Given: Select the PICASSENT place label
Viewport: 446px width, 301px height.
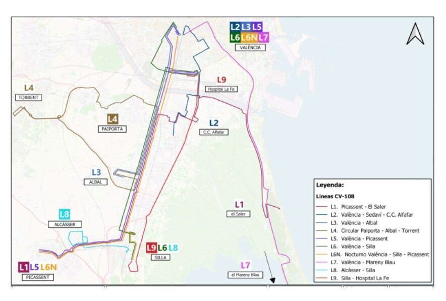Looking at the screenshot, I should point(38,277).
